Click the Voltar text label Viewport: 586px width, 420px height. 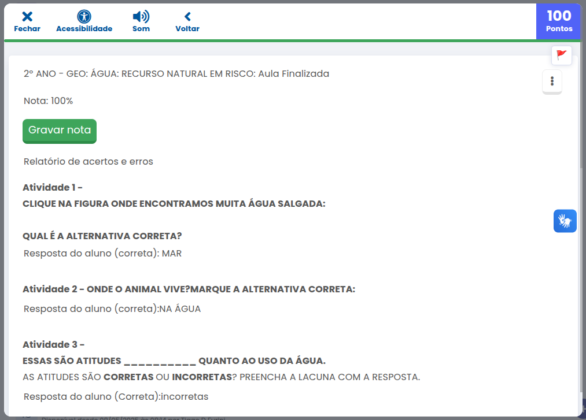click(x=187, y=29)
